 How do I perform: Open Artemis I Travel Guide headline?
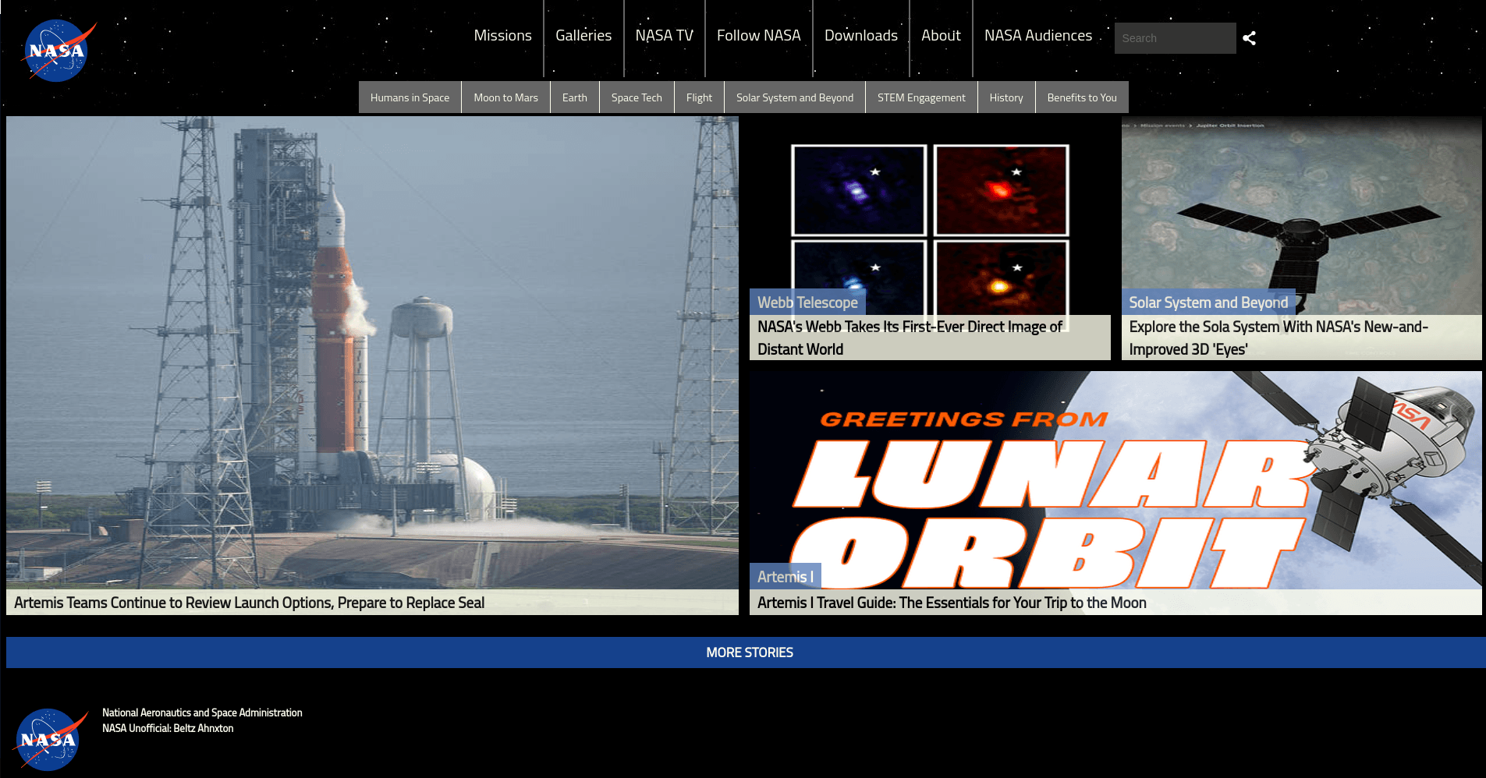952,603
